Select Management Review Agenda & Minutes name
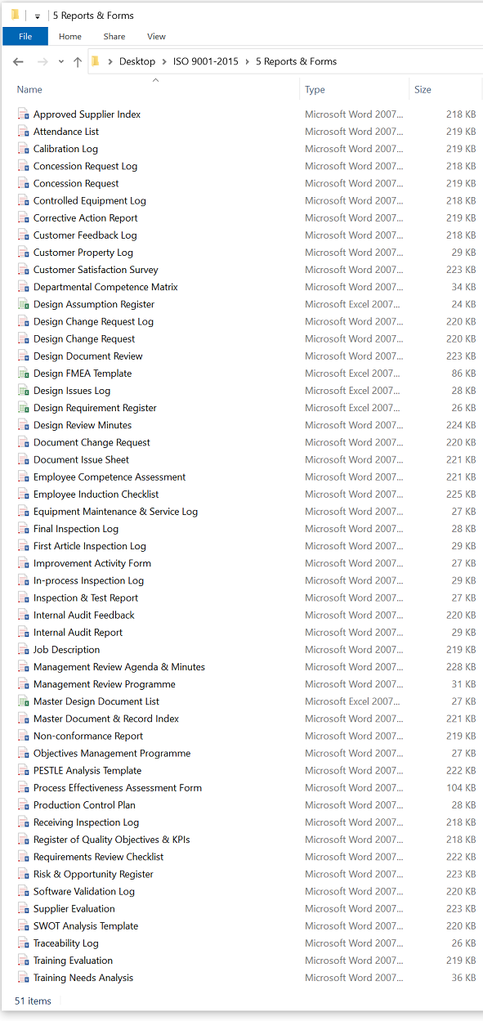 click(119, 667)
